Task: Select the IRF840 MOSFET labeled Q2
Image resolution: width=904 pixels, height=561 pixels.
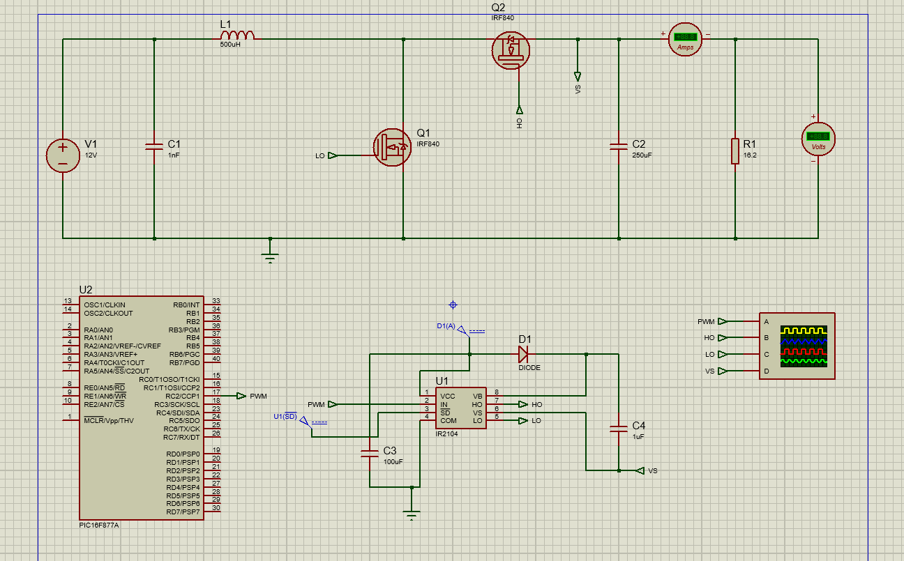Action: [510, 51]
